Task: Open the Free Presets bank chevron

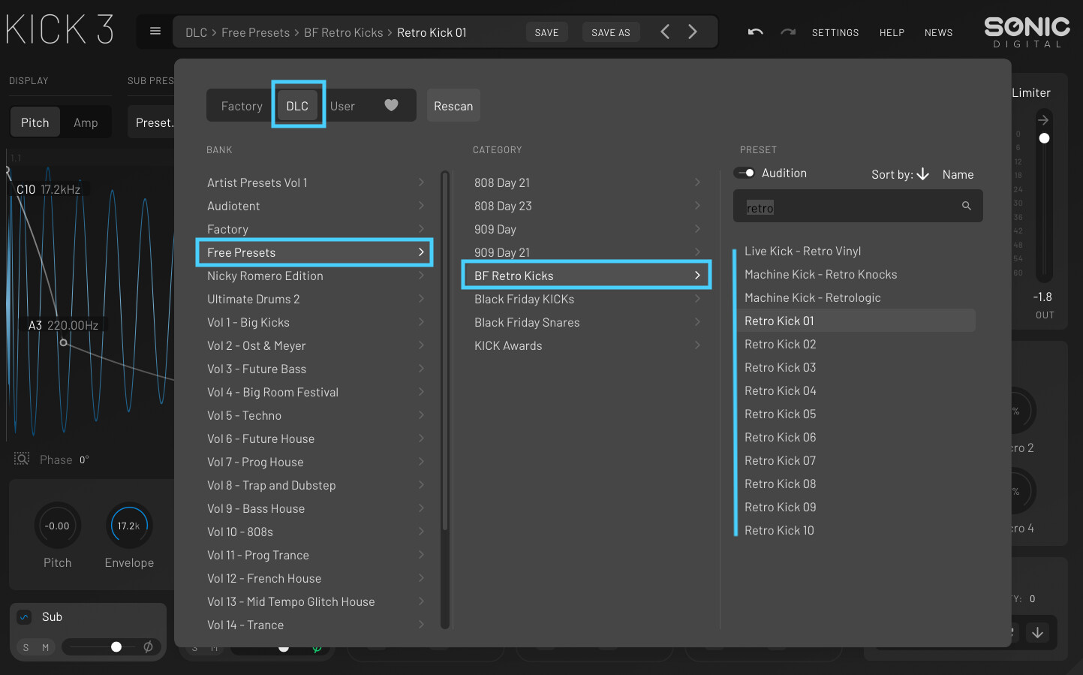Action: coord(421,252)
